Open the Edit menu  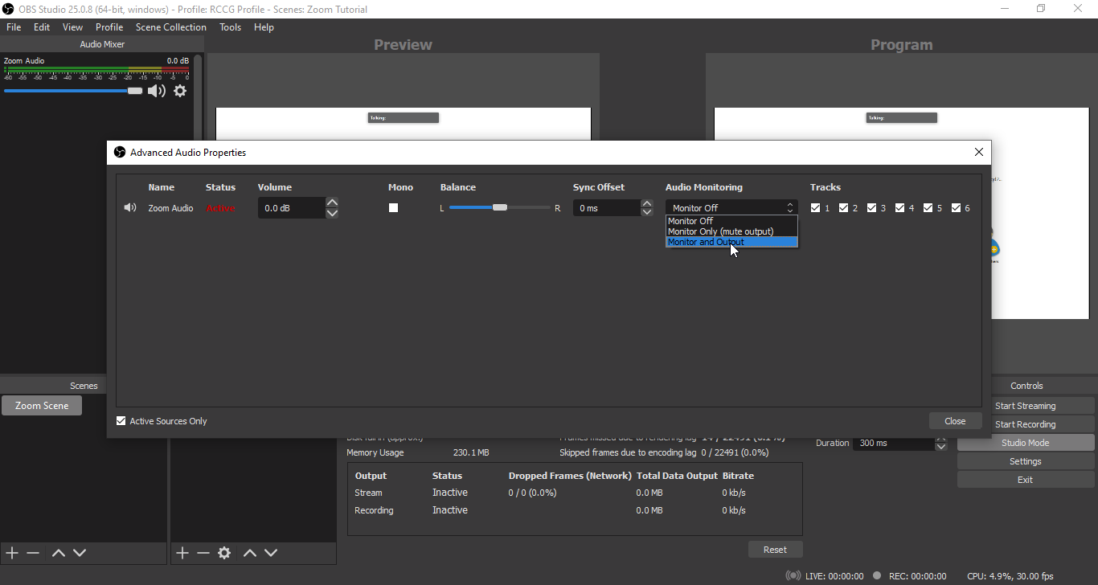[42, 27]
